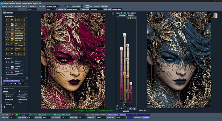
Task: Open the Filaments menu
Action: click(x=25, y=3)
